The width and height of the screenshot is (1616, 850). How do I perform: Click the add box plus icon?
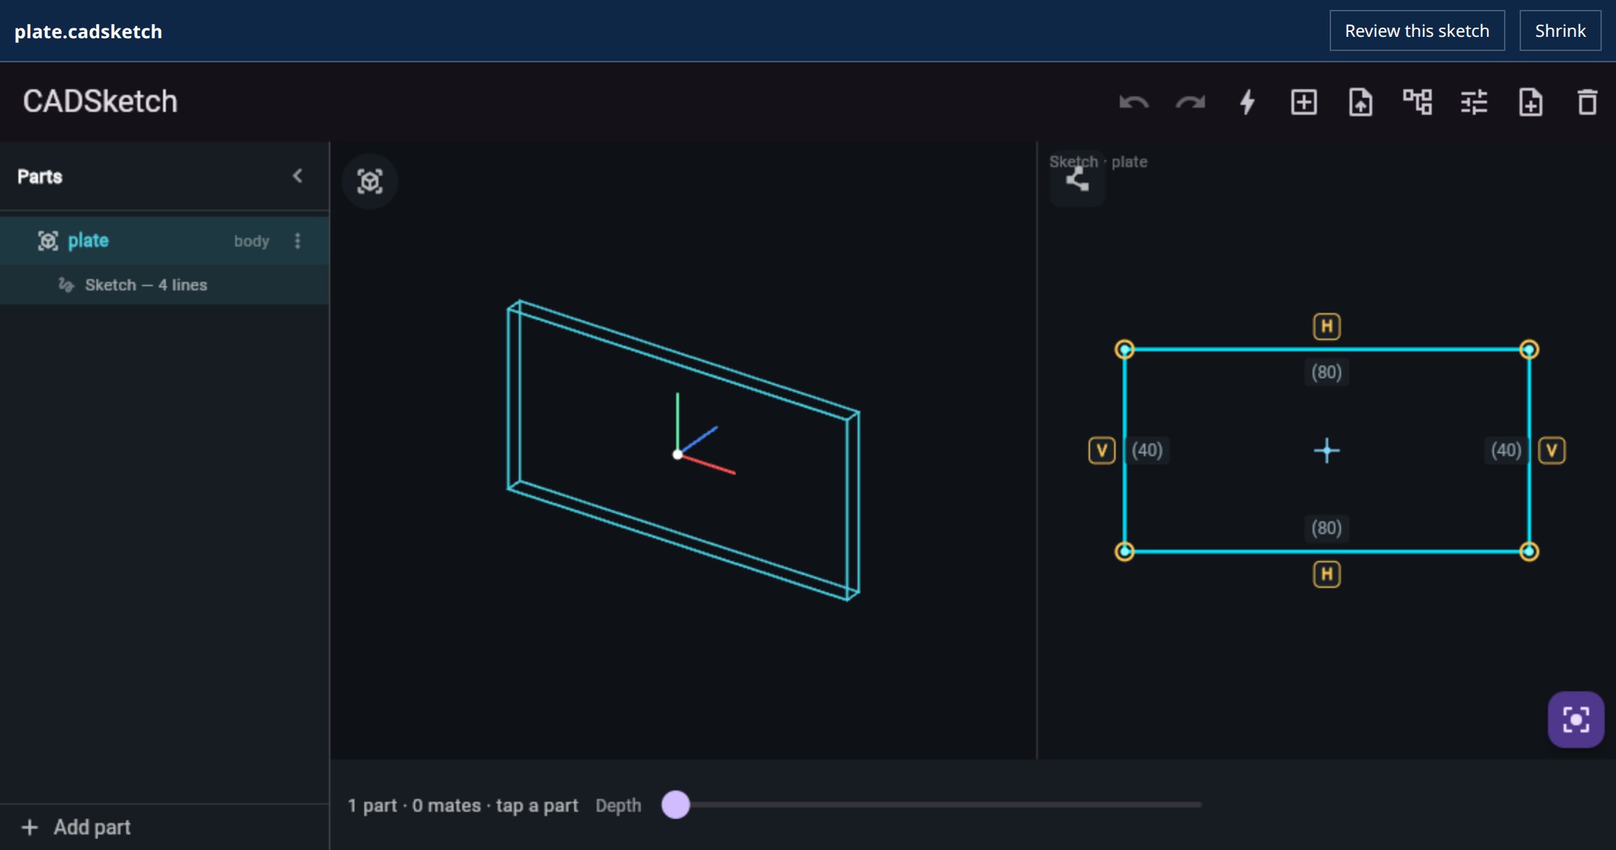pos(1304,103)
